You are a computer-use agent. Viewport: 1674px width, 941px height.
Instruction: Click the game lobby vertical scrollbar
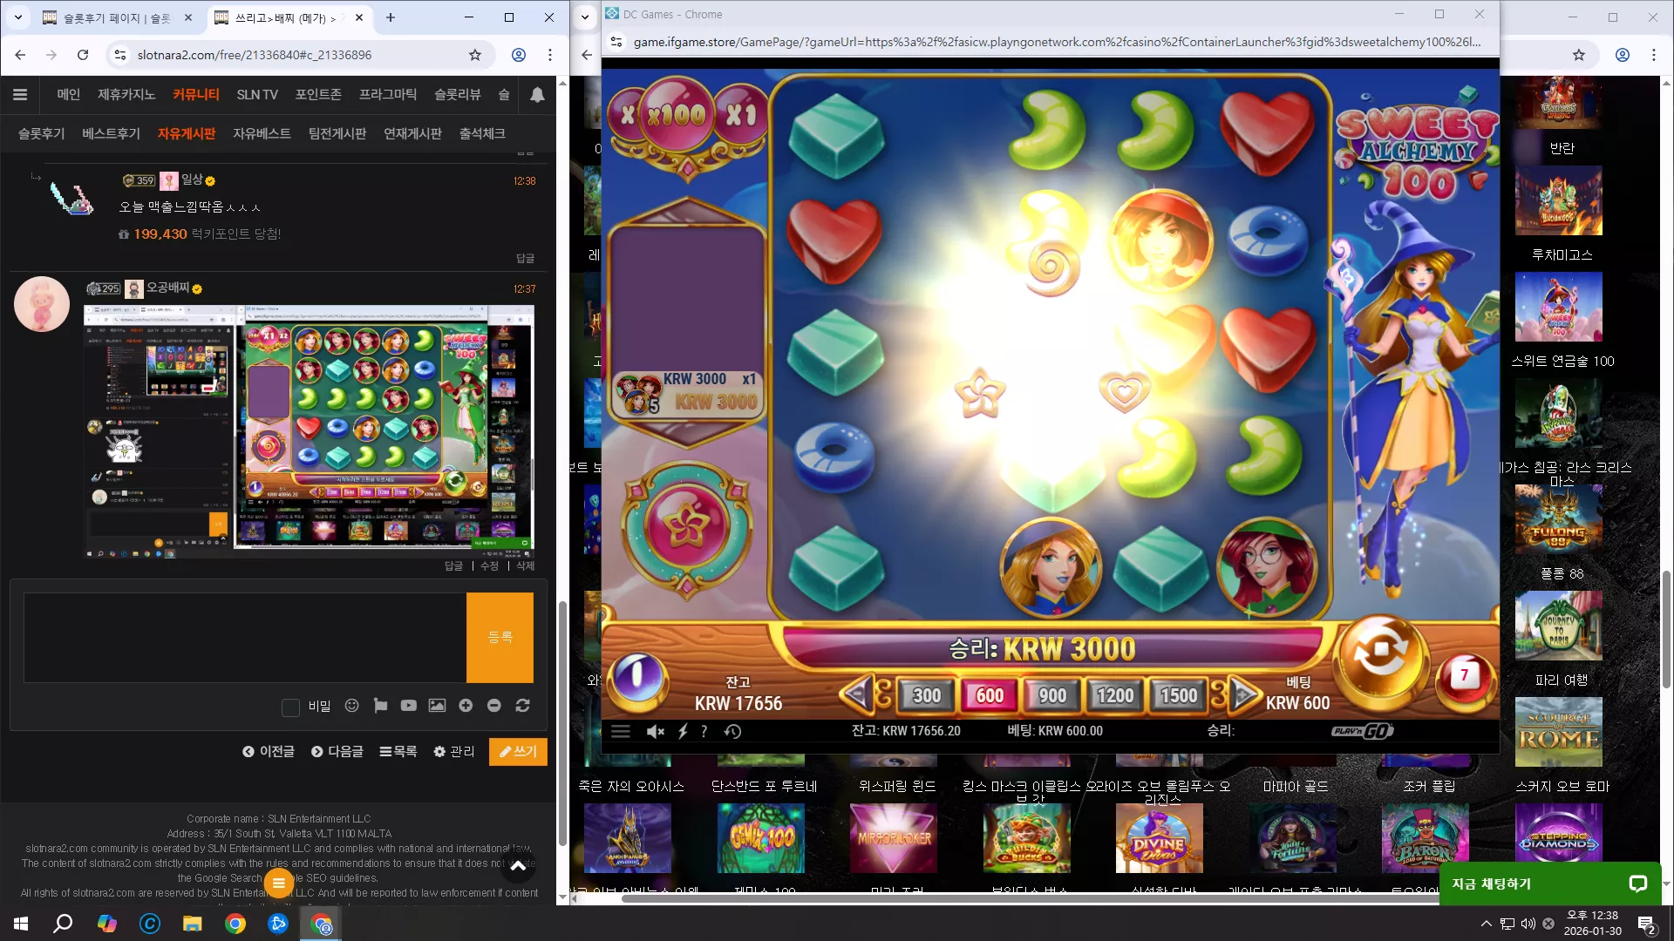1666,629
